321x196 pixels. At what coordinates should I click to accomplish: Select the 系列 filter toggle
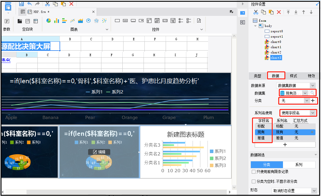(299, 165)
